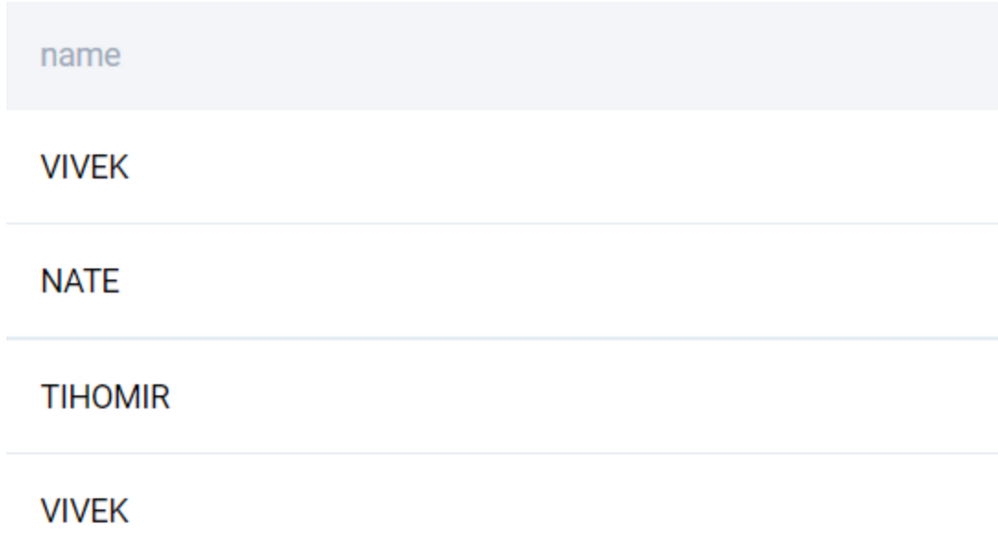The height and width of the screenshot is (549, 998).
Task: Click the letter n starting name header
Action: point(48,57)
